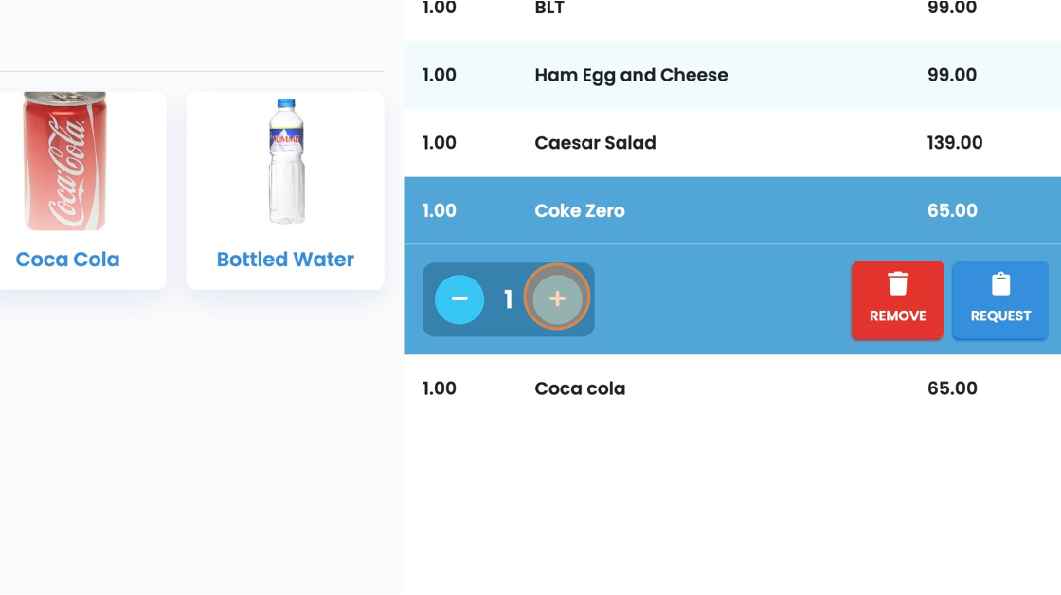Click the 65.00 price of Coca cola
The width and height of the screenshot is (1061, 595).
pyautogui.click(x=952, y=388)
